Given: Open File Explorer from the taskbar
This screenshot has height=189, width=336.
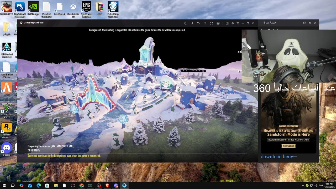Looking at the screenshot, I should click(x=56, y=186).
